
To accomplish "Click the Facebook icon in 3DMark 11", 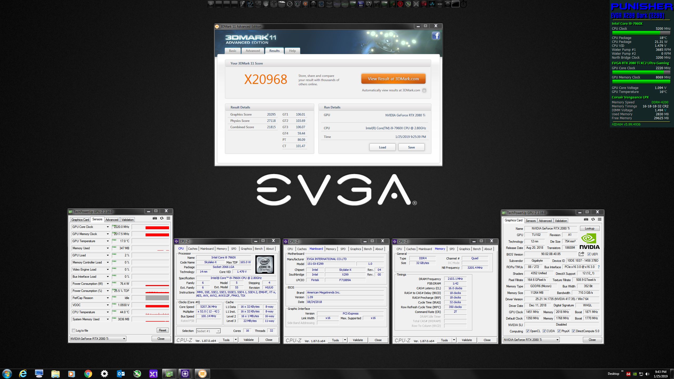I will click(436, 36).
